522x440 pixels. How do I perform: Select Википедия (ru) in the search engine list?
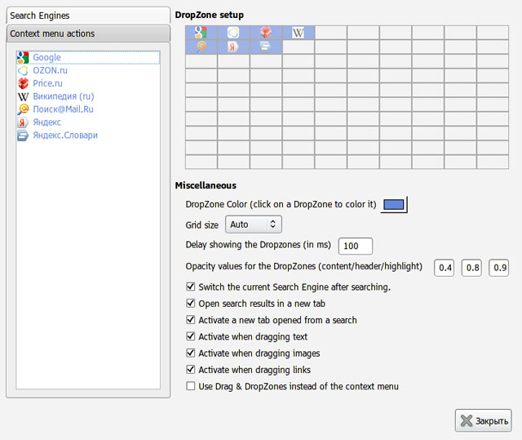pyautogui.click(x=63, y=96)
